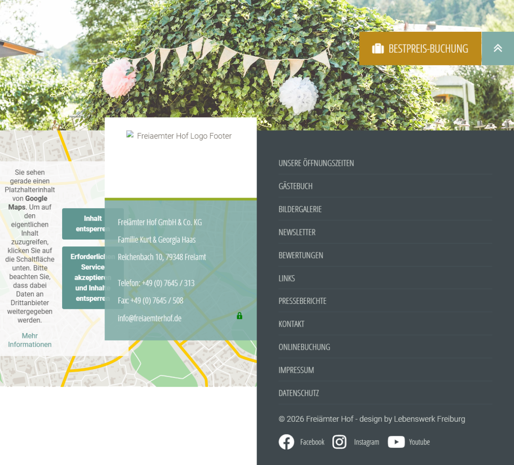This screenshot has height=465, width=514.
Task: Click the YouTube play icon
Action: [x=396, y=442]
